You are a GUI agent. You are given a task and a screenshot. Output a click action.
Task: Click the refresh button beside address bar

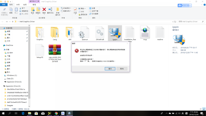click(x=175, y=21)
